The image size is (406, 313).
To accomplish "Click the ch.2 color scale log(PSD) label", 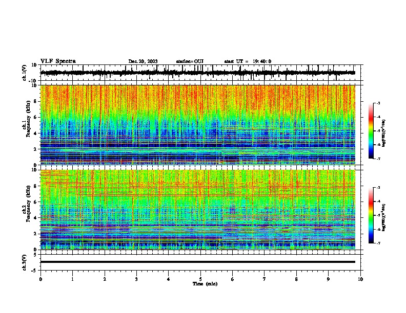I will pyautogui.click(x=383, y=217).
